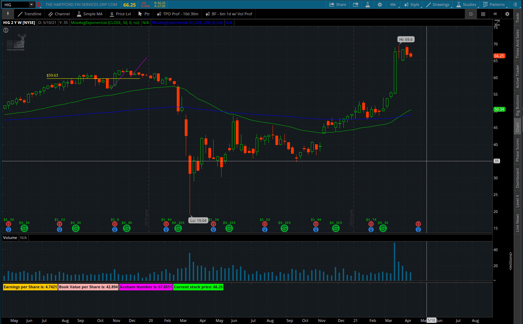523x324 pixels.
Task: Select the Channel drawing tool
Action: click(59, 14)
